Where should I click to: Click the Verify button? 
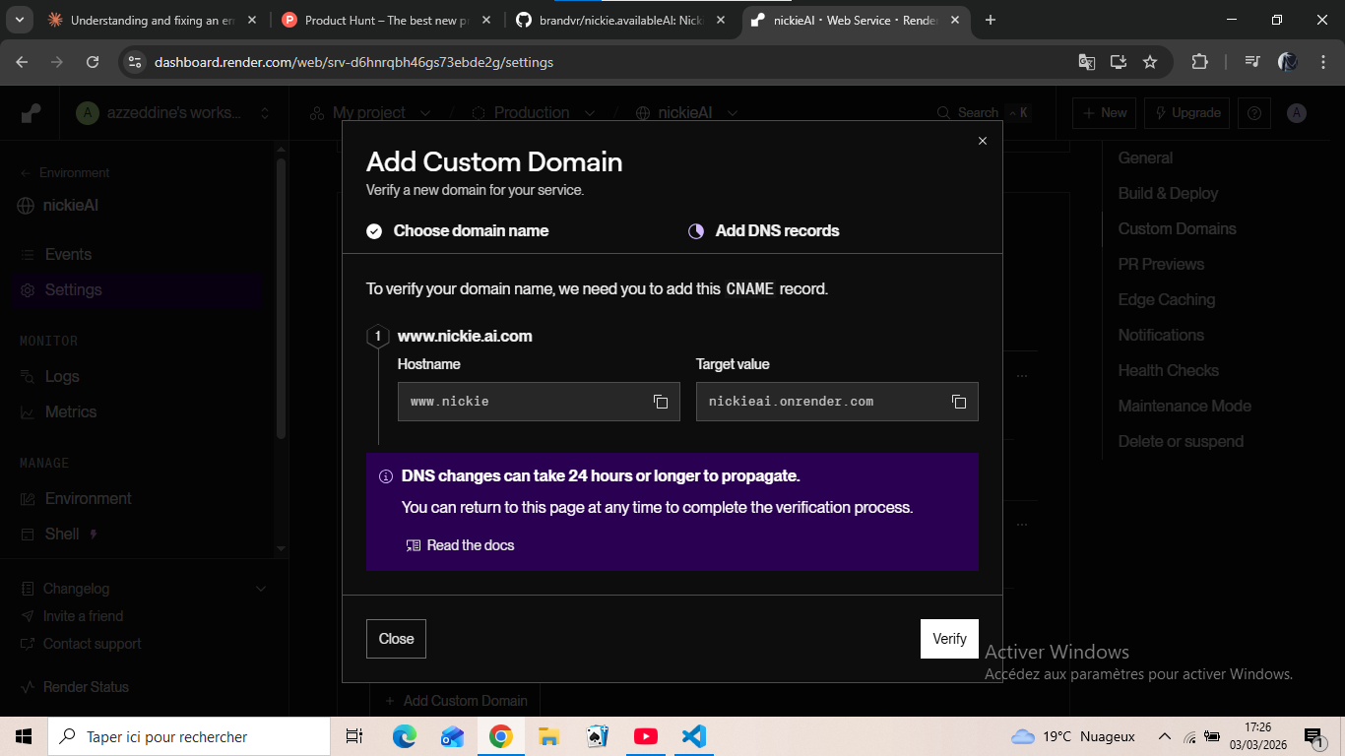click(948, 638)
